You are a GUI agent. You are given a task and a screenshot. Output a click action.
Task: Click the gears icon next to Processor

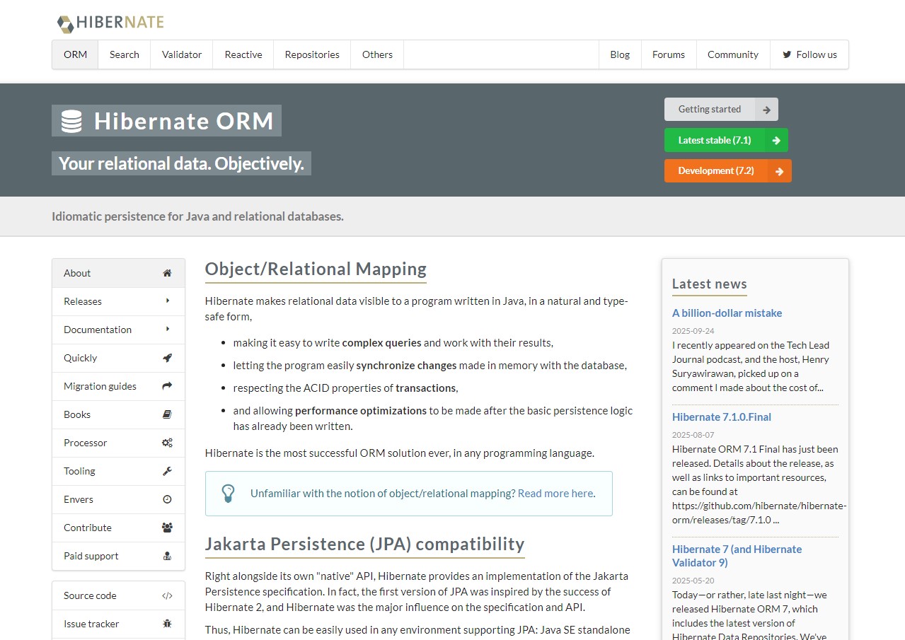click(167, 443)
